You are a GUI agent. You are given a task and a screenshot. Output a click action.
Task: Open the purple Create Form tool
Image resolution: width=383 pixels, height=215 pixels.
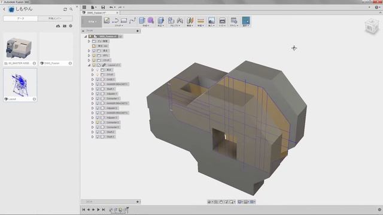coord(151,20)
